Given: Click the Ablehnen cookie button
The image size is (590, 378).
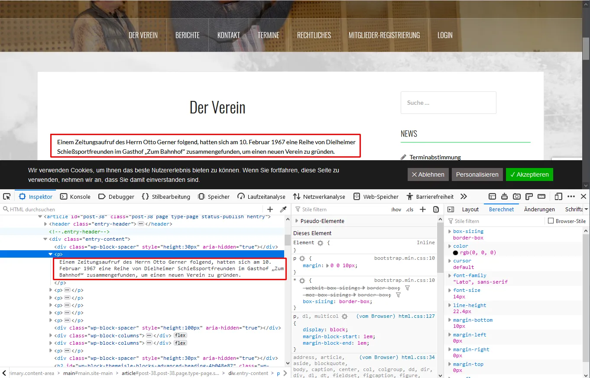Looking at the screenshot, I should coord(428,174).
